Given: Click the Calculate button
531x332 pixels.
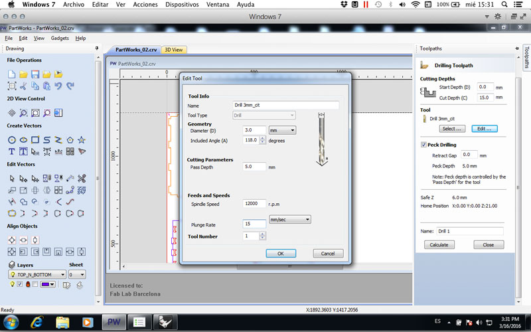Looking at the screenshot, I should [x=439, y=244].
